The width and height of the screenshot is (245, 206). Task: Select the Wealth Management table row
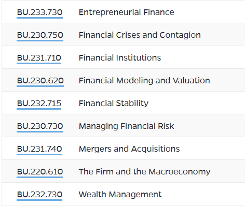point(124,194)
